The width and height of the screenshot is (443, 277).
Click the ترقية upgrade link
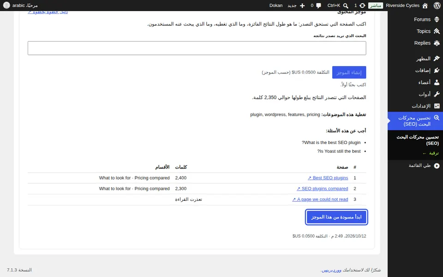click(x=431, y=153)
